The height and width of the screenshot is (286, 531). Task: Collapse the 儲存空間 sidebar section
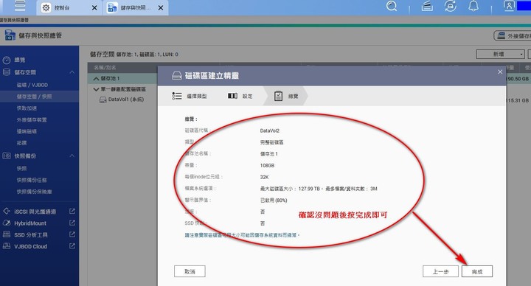click(72, 72)
